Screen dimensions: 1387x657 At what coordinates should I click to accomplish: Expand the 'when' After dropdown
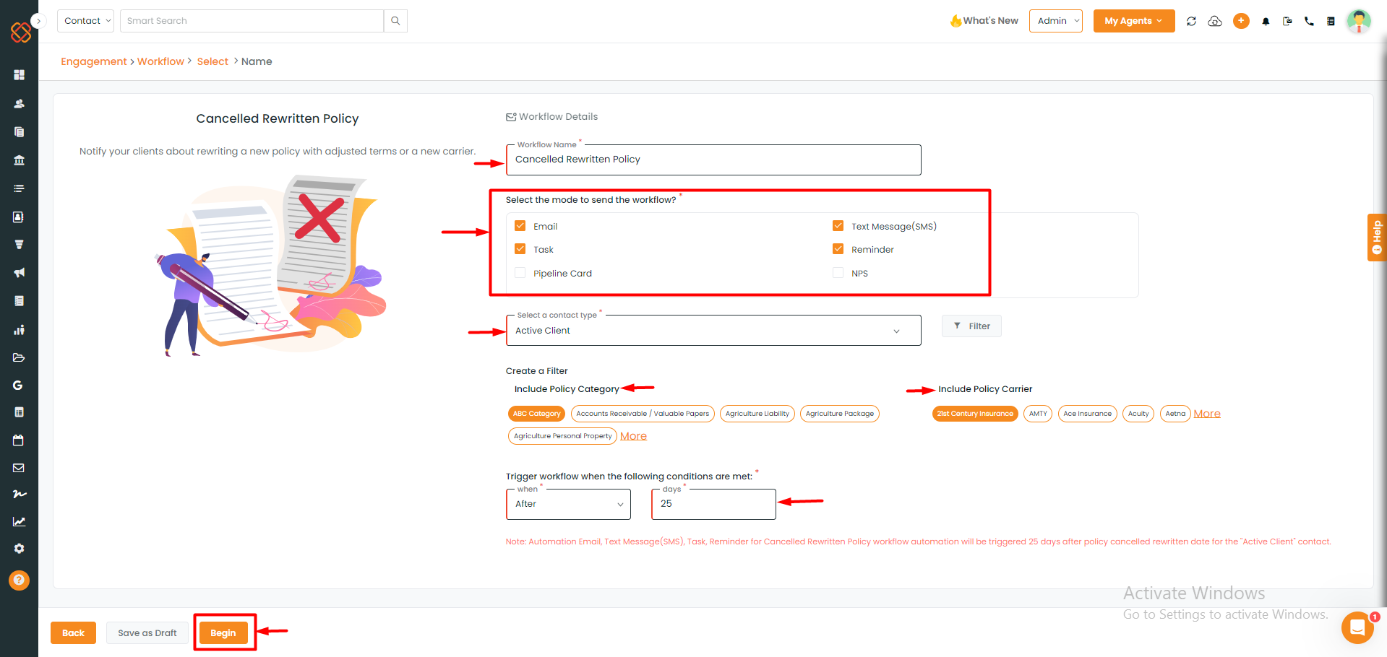pyautogui.click(x=568, y=504)
